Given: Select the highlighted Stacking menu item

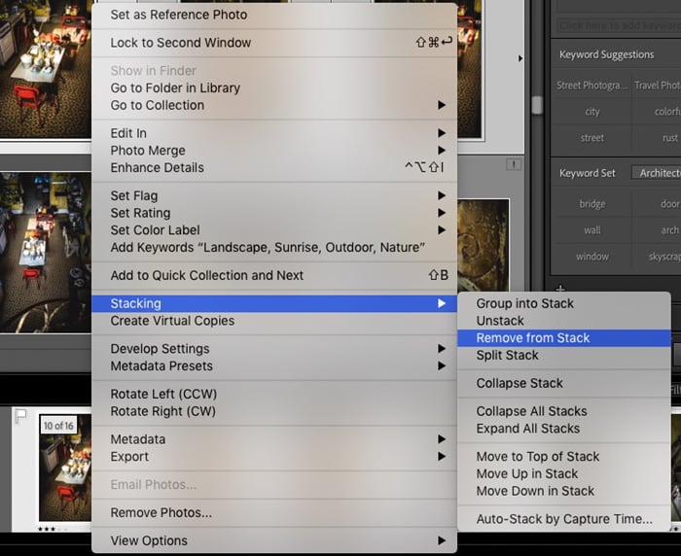Looking at the screenshot, I should (x=274, y=303).
